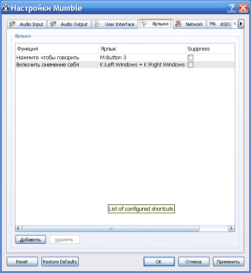251x273 pixels.
Task: Click the K:Left Windows + K:Right Windows cell
Action: pos(143,65)
